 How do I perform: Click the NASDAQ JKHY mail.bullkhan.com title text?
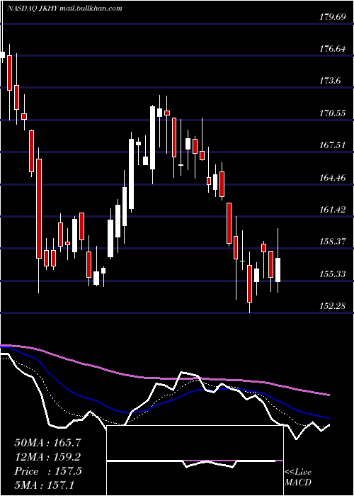(x=65, y=9)
